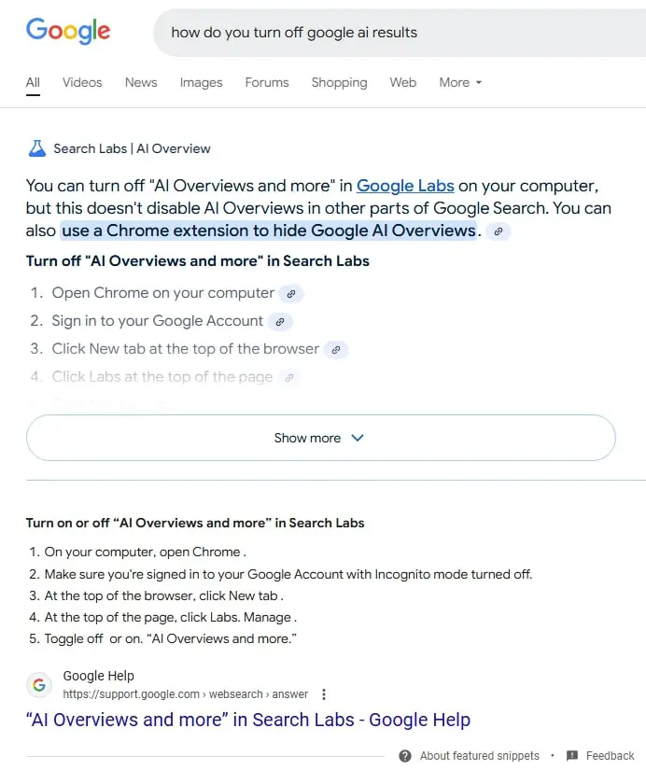
Task: Open the Google Help result title link
Action: click(248, 720)
